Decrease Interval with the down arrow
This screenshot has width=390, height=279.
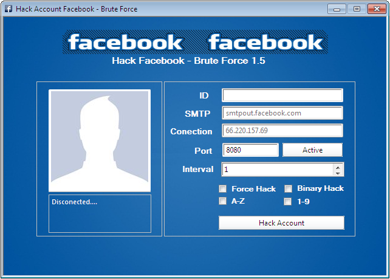pos(338,173)
